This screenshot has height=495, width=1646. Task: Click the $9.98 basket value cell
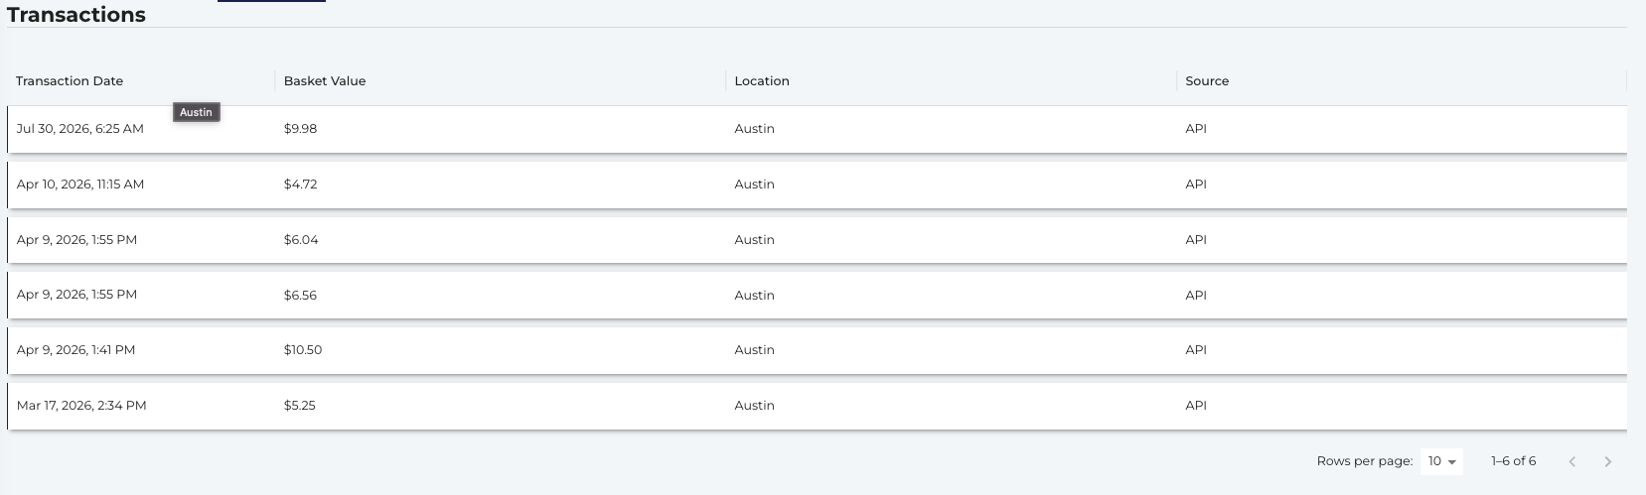click(300, 129)
